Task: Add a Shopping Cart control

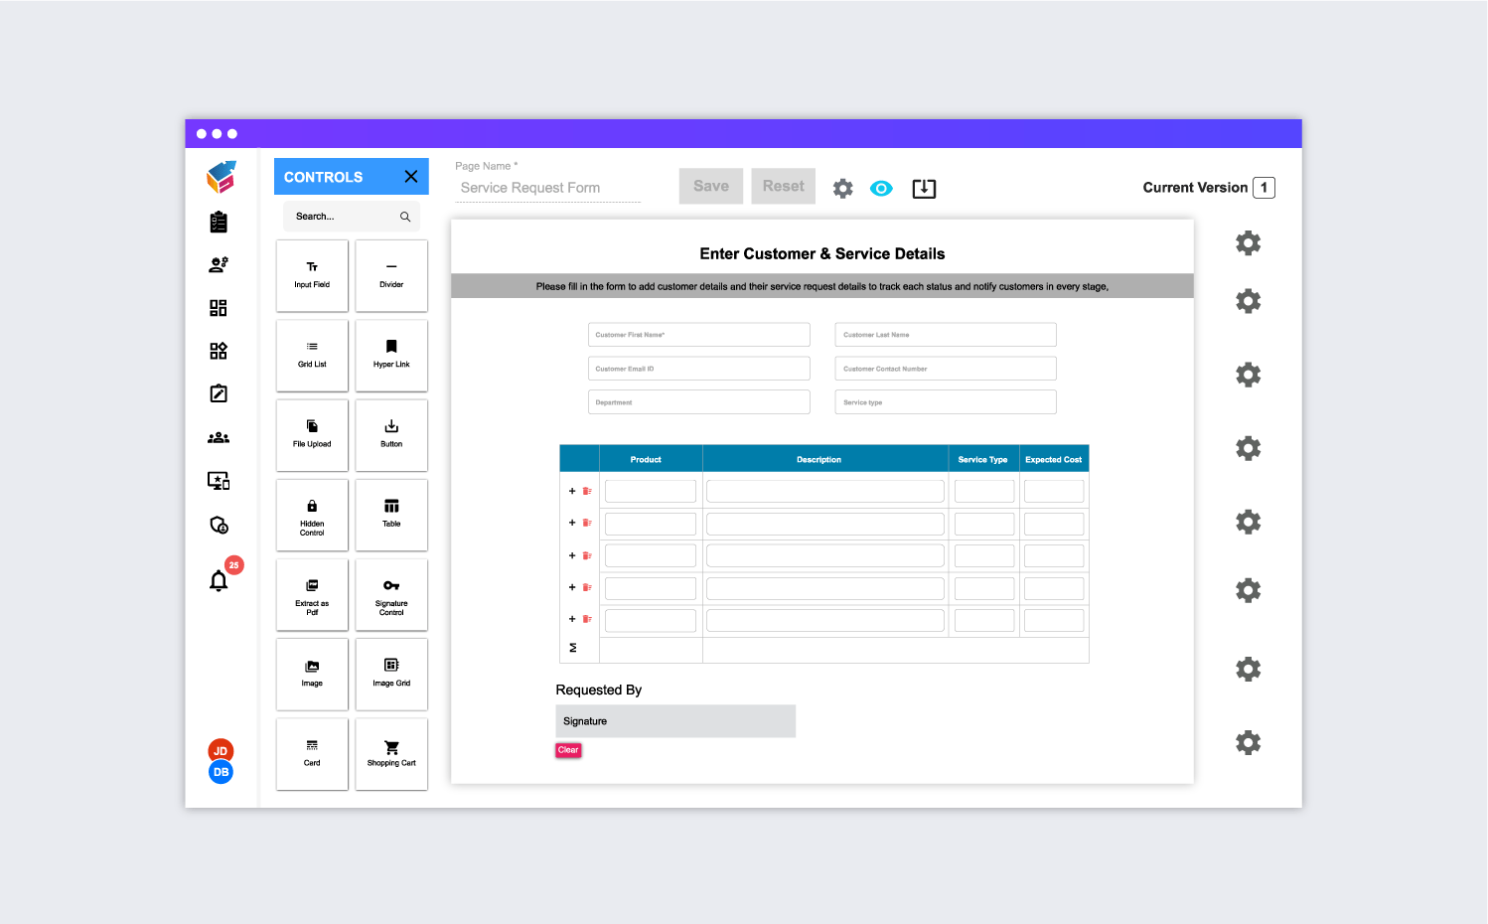Action: pyautogui.click(x=390, y=753)
